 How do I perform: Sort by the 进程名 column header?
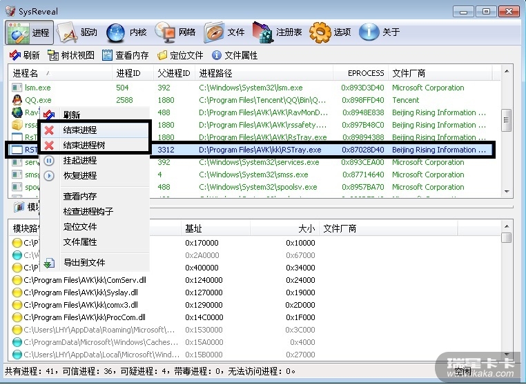(60, 73)
